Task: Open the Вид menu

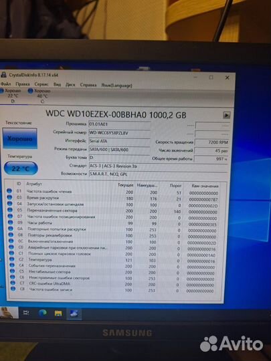Action: [x=57, y=84]
